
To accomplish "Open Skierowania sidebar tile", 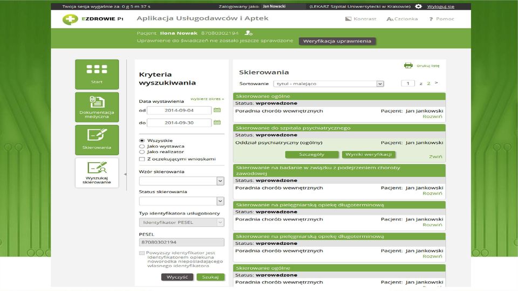I will click(97, 140).
